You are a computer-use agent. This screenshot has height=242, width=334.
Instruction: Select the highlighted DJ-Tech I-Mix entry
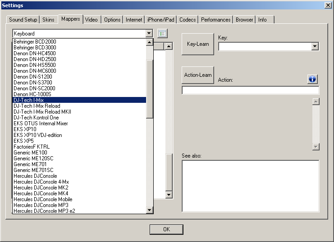click(x=79, y=100)
